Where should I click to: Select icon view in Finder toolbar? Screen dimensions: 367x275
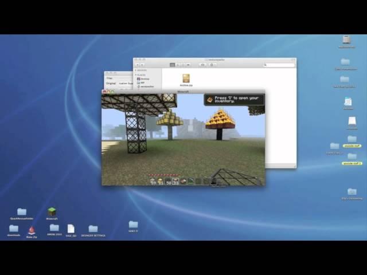click(172, 65)
